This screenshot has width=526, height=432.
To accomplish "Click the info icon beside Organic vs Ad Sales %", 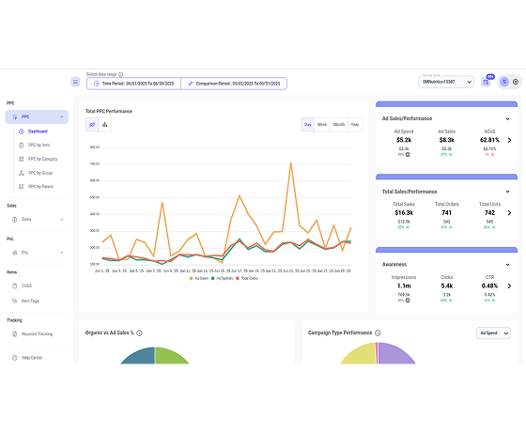I will tap(140, 332).
